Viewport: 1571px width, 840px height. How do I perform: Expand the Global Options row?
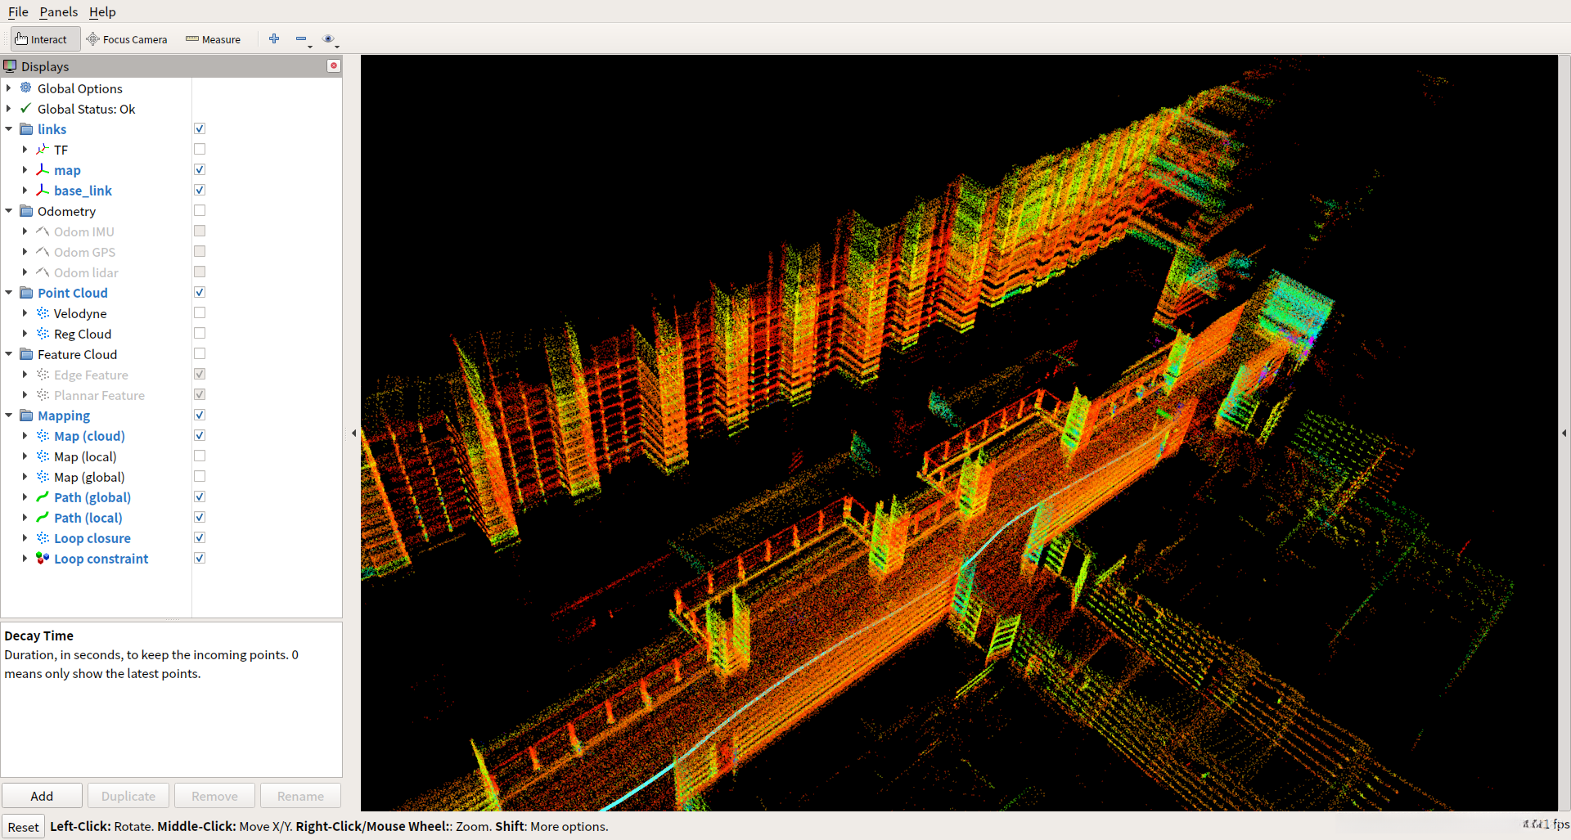[x=8, y=88]
